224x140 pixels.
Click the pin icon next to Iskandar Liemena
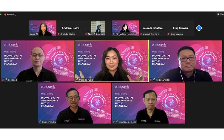coord(117,122)
